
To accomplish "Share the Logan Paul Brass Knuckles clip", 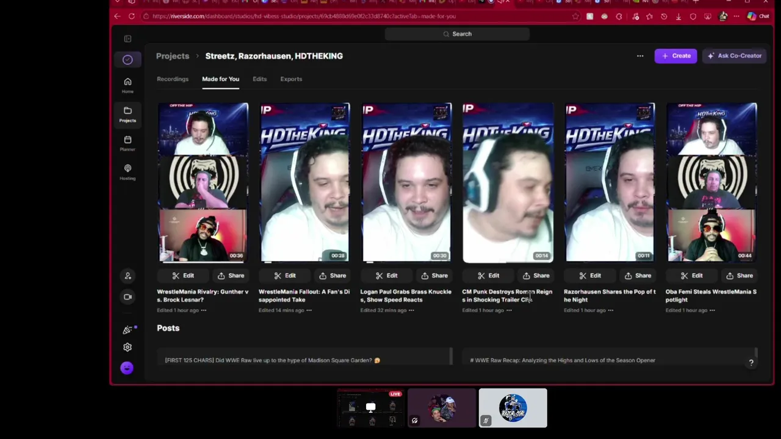I will coord(434,276).
